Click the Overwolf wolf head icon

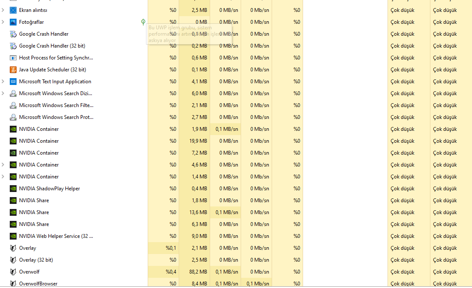tap(13, 272)
